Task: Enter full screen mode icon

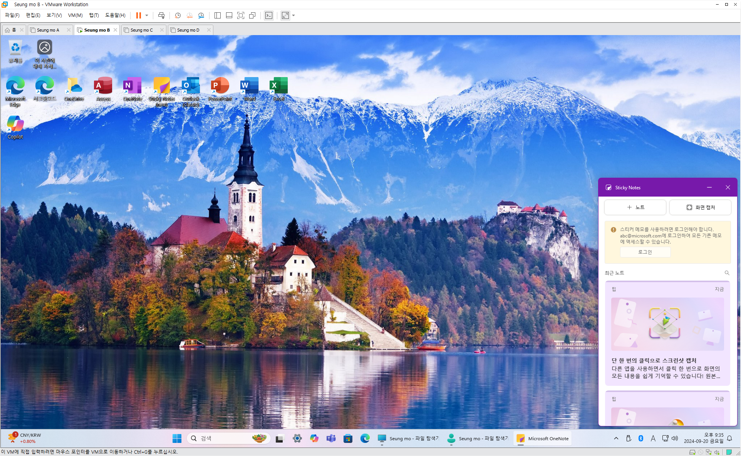Action: 241,15
